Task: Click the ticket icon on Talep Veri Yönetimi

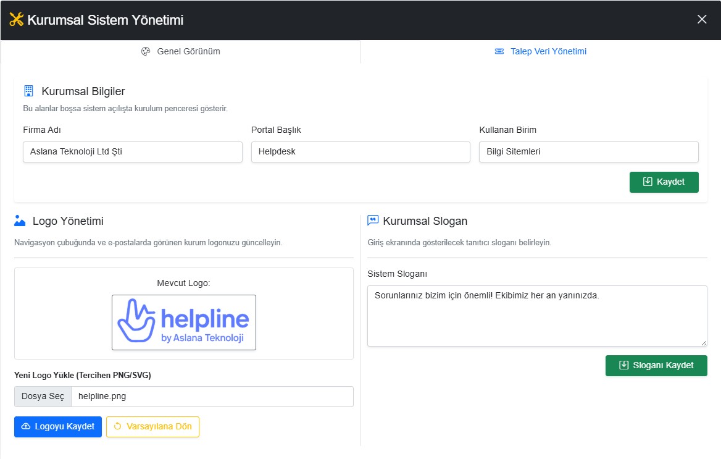Action: coord(499,51)
